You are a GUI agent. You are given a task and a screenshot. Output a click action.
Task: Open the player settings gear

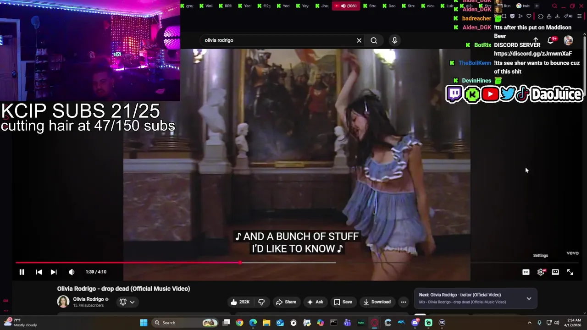(x=541, y=272)
